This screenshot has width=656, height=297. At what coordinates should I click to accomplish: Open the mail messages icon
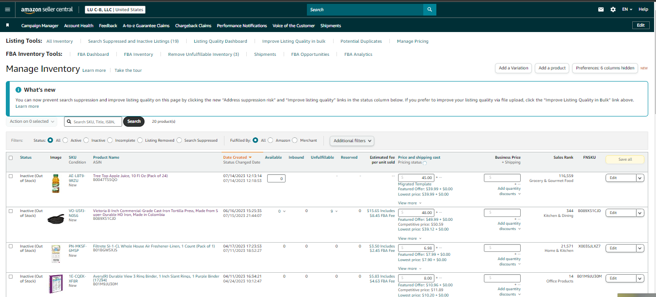pyautogui.click(x=601, y=10)
